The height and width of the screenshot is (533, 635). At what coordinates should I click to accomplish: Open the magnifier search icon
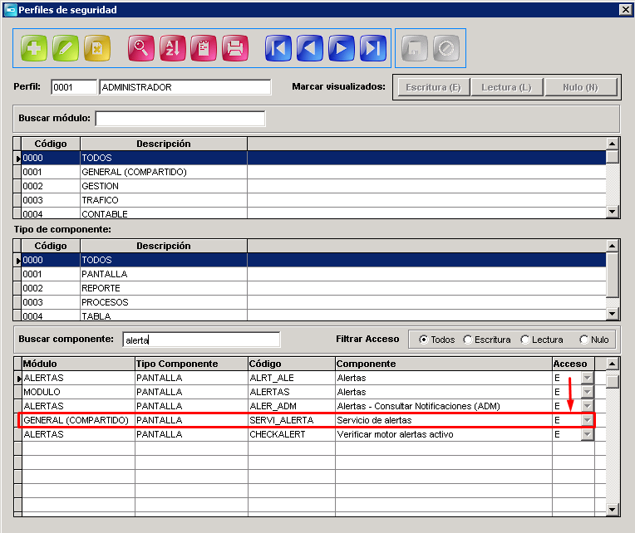tap(140, 48)
